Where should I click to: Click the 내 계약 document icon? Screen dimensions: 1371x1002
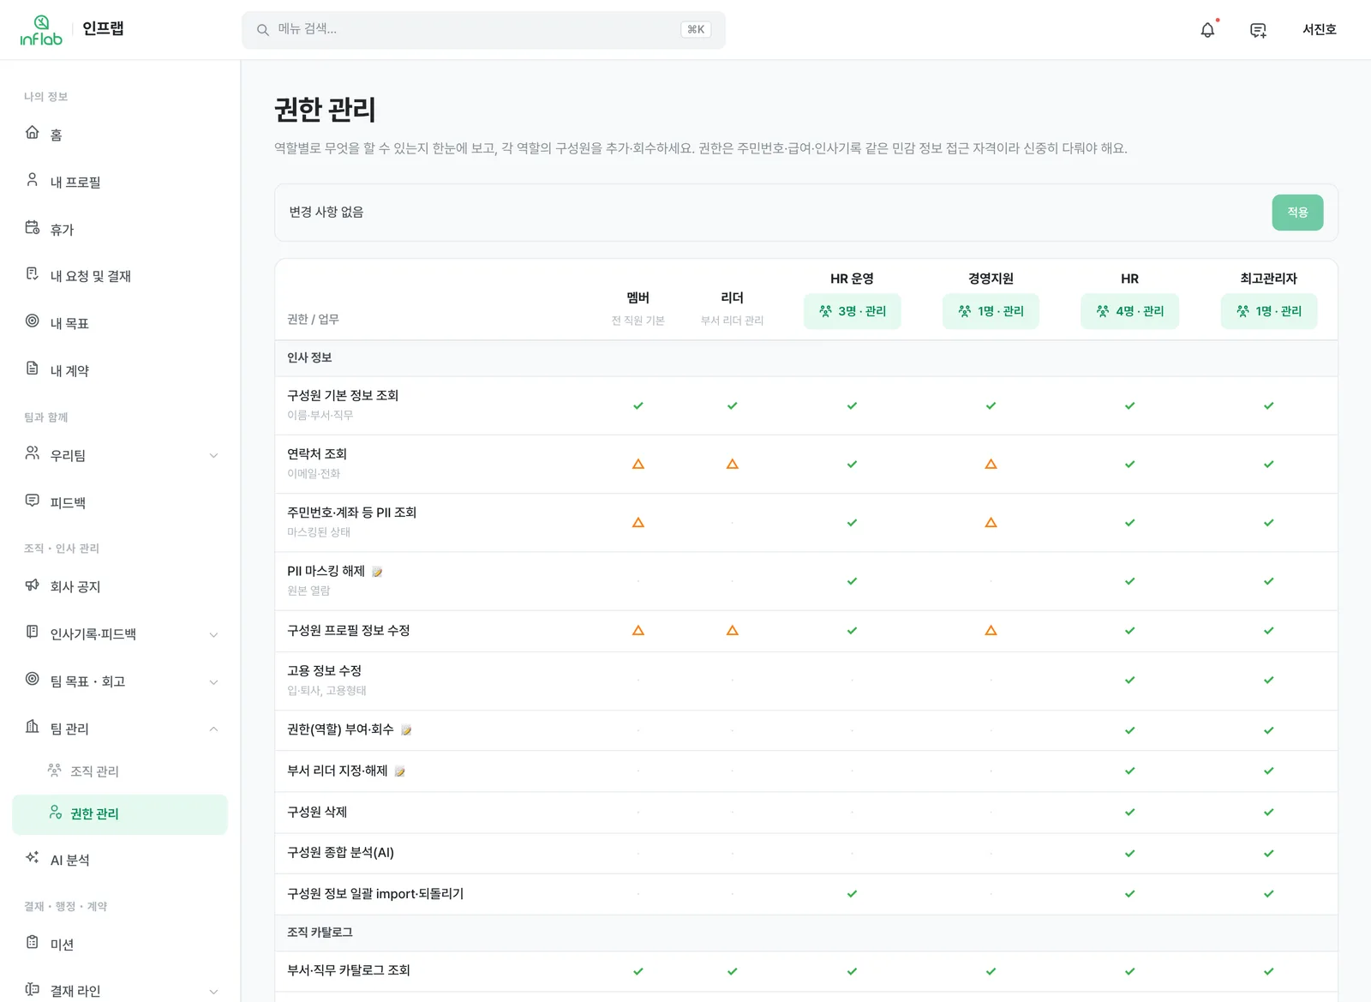[x=33, y=369]
